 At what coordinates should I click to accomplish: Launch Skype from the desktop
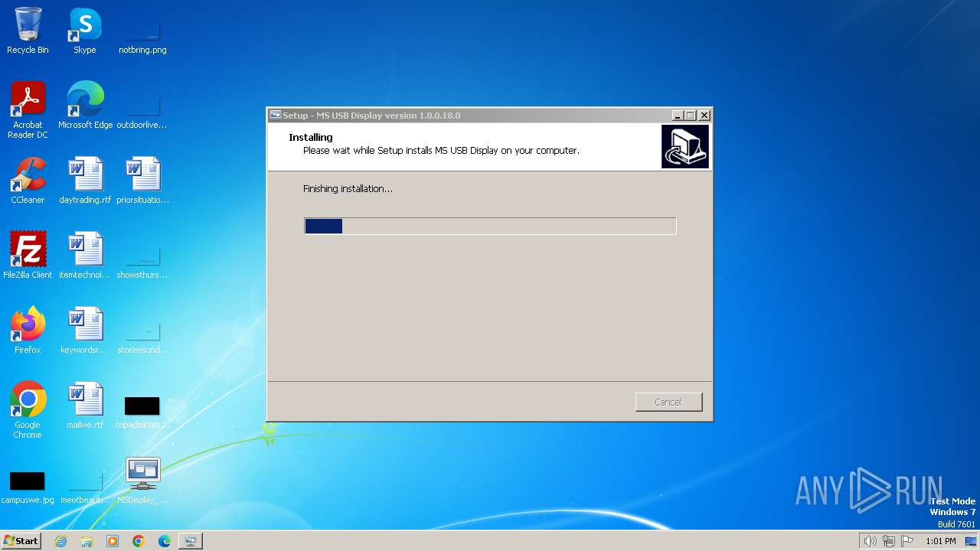coord(84,31)
